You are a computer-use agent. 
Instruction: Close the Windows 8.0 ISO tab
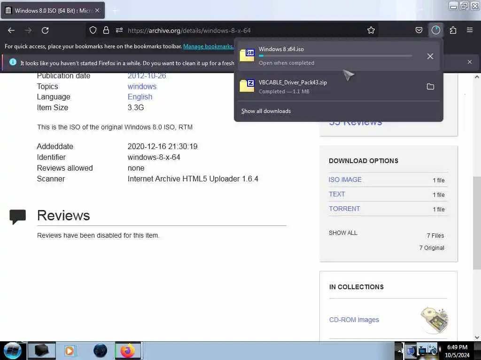coord(97,10)
